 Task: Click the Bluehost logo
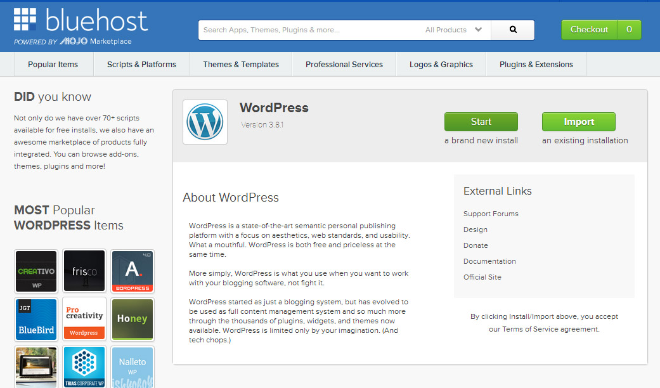pos(81,27)
